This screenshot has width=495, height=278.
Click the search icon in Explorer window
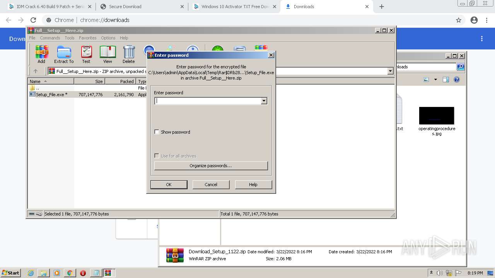coord(461,67)
